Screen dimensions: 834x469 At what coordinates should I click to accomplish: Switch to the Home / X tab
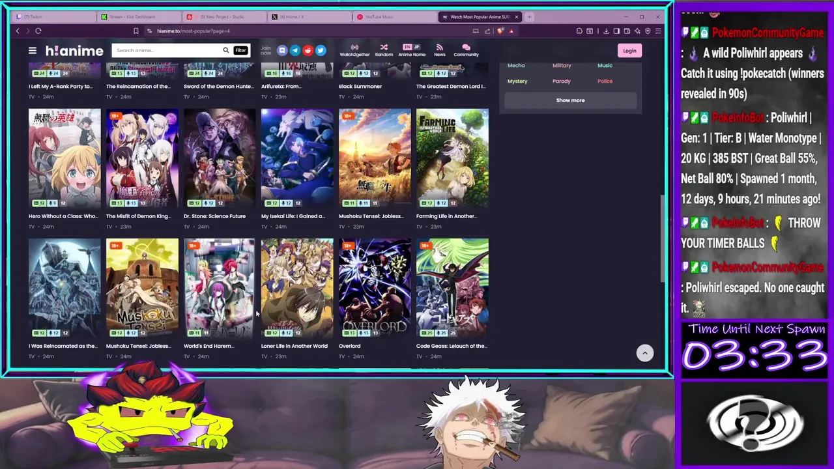click(311, 17)
